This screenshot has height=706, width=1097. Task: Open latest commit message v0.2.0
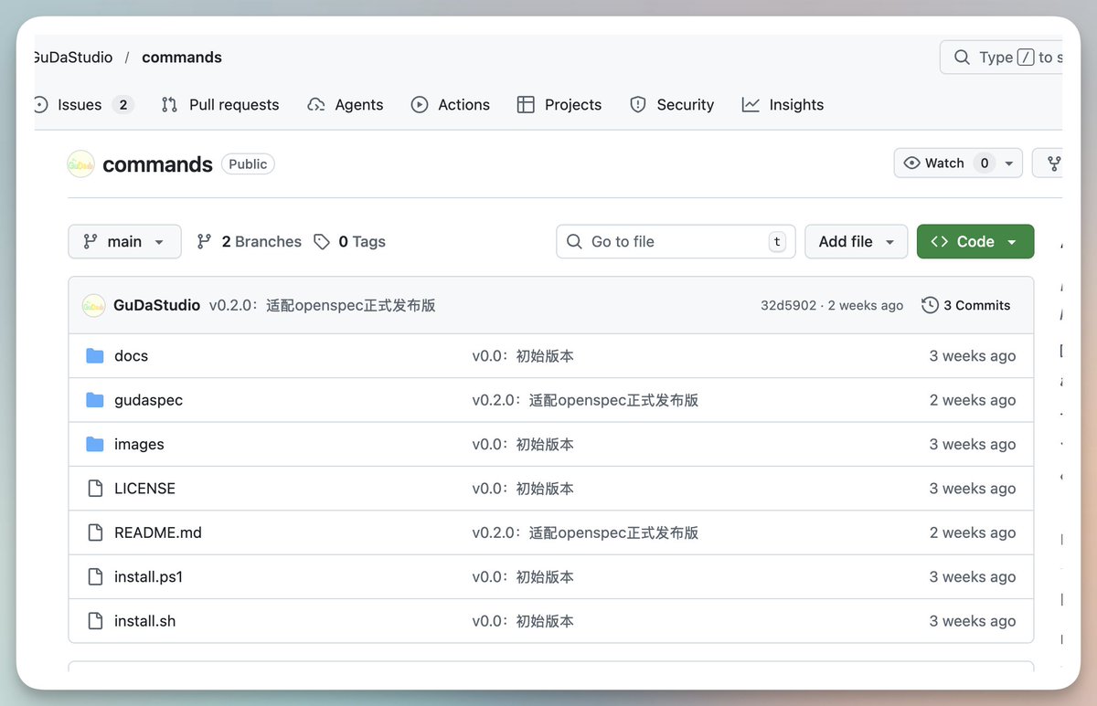322,306
